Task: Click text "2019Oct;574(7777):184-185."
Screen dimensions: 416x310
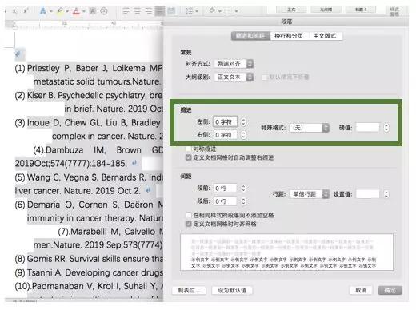Action: pos(70,163)
